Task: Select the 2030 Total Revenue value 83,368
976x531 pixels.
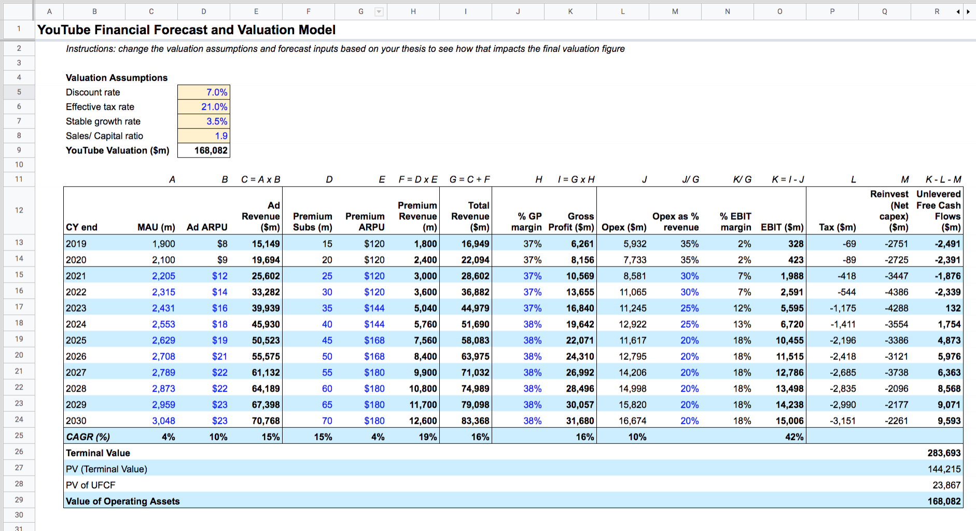Action: click(x=466, y=421)
